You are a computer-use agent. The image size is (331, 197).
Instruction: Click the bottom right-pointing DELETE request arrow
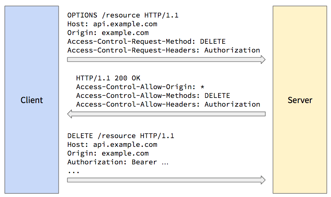pos(166,180)
